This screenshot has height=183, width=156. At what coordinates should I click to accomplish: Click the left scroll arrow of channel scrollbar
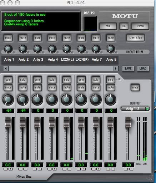pyautogui.click(x=6, y=68)
